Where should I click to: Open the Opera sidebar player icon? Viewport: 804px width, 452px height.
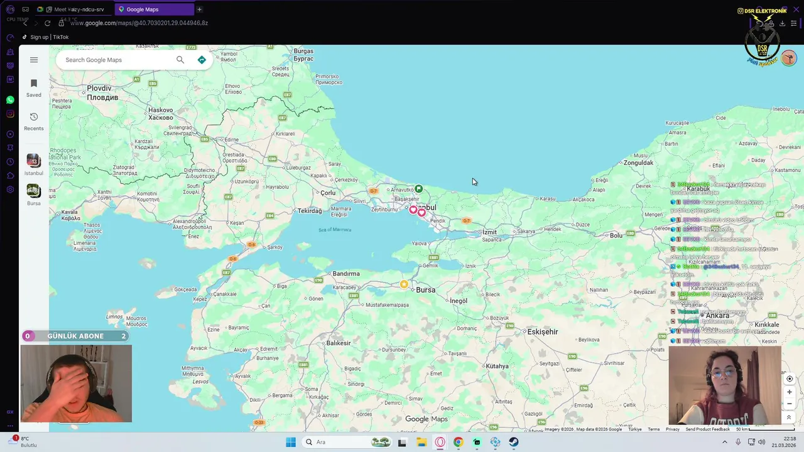[10, 134]
